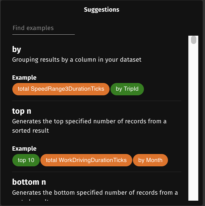Select the 'total SpeedRange3DurationTicks' example chip

61,89
